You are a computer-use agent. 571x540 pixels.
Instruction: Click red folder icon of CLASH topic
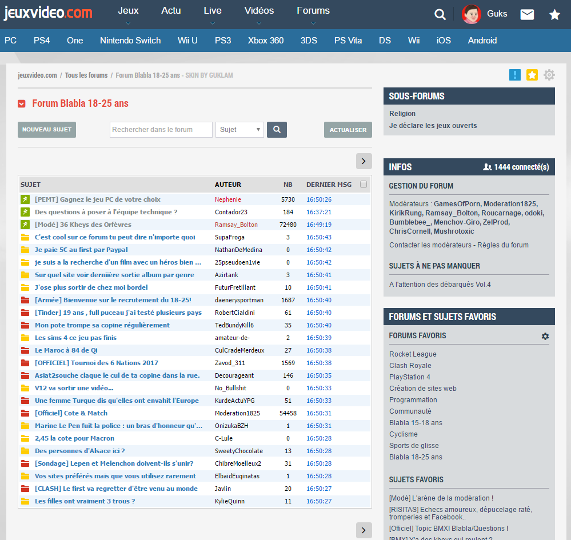coord(25,489)
